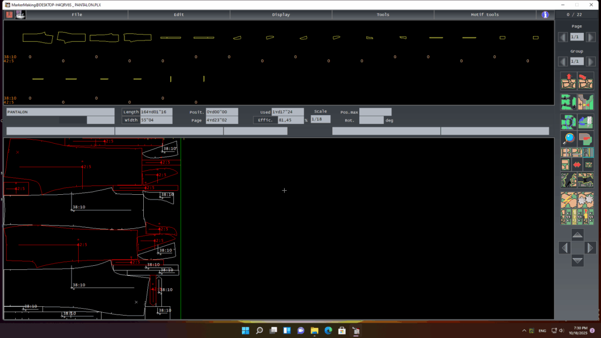Click the gears processing tool icon
601x338 pixels.
coord(586,200)
